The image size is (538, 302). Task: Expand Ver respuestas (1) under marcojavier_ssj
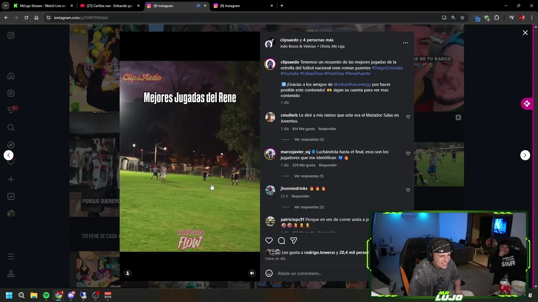click(309, 176)
